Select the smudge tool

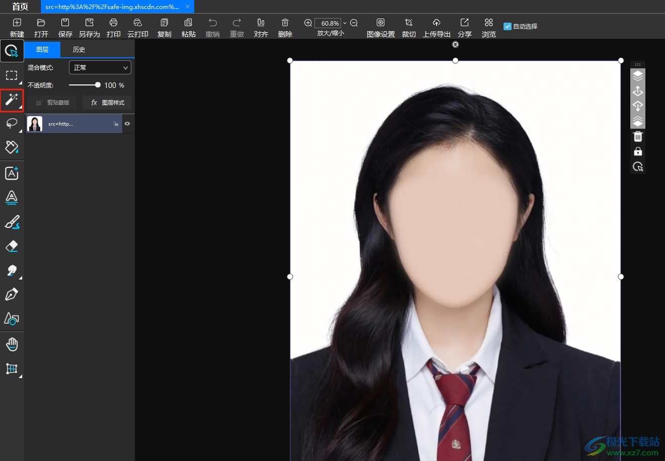[12, 270]
